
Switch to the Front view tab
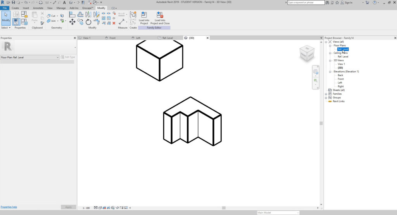coord(112,38)
